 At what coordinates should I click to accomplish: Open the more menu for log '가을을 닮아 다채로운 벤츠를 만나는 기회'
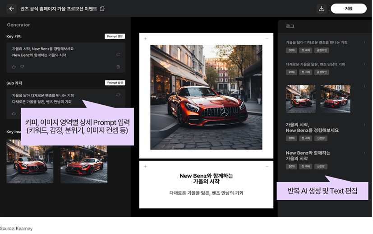point(364,42)
